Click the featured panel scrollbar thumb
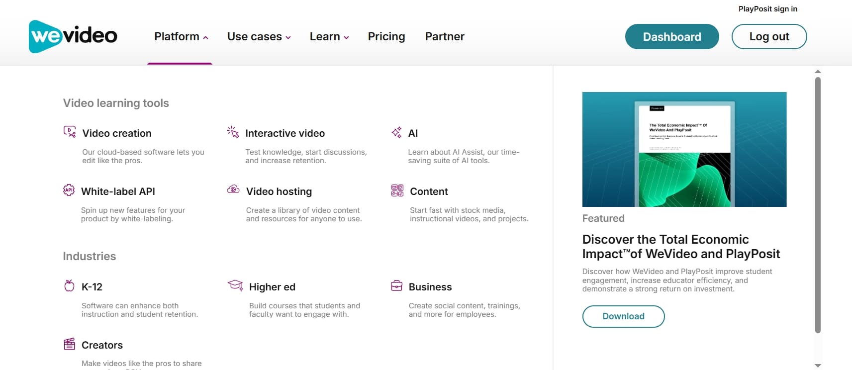 pos(818,205)
